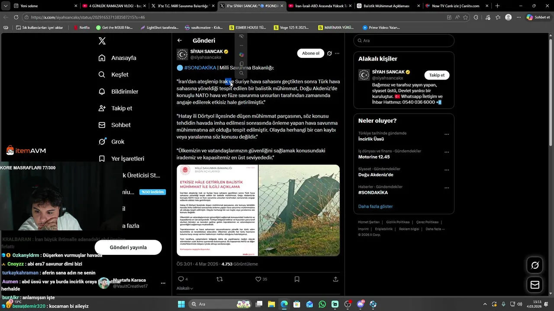Open File Explorer from the taskbar
The width and height of the screenshot is (554, 311).
click(271, 304)
